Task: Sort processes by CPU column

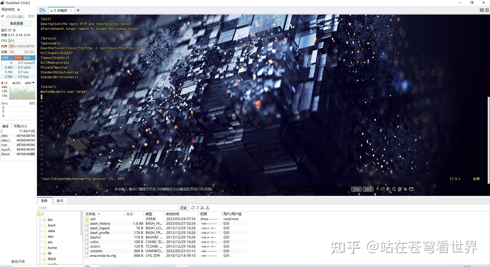Action: coord(18,58)
